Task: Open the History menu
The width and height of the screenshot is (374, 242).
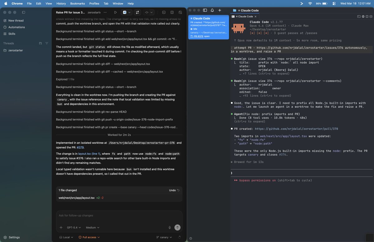Action: [x=61, y=3]
